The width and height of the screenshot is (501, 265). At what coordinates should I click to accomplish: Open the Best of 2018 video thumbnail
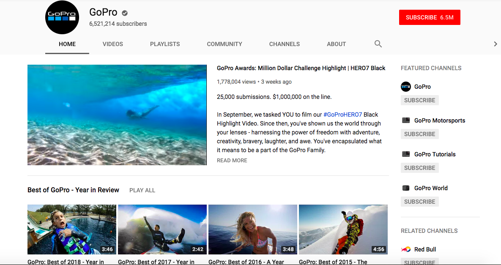coord(72,229)
